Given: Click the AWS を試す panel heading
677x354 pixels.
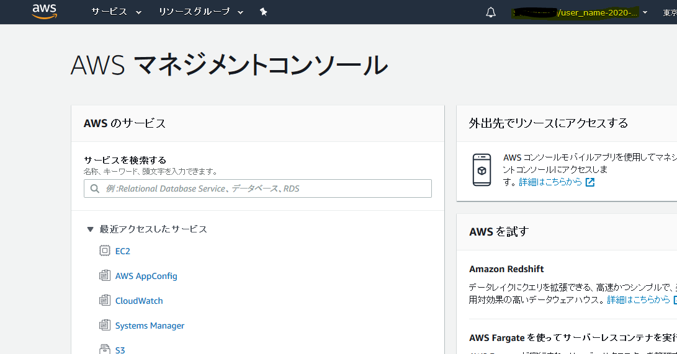Looking at the screenshot, I should (499, 231).
